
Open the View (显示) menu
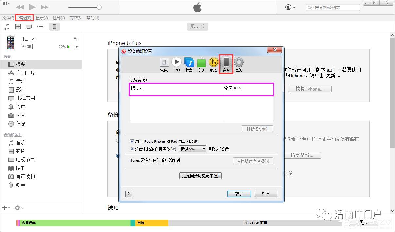click(42, 18)
